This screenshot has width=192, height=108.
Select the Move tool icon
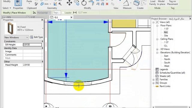coord(69,3)
